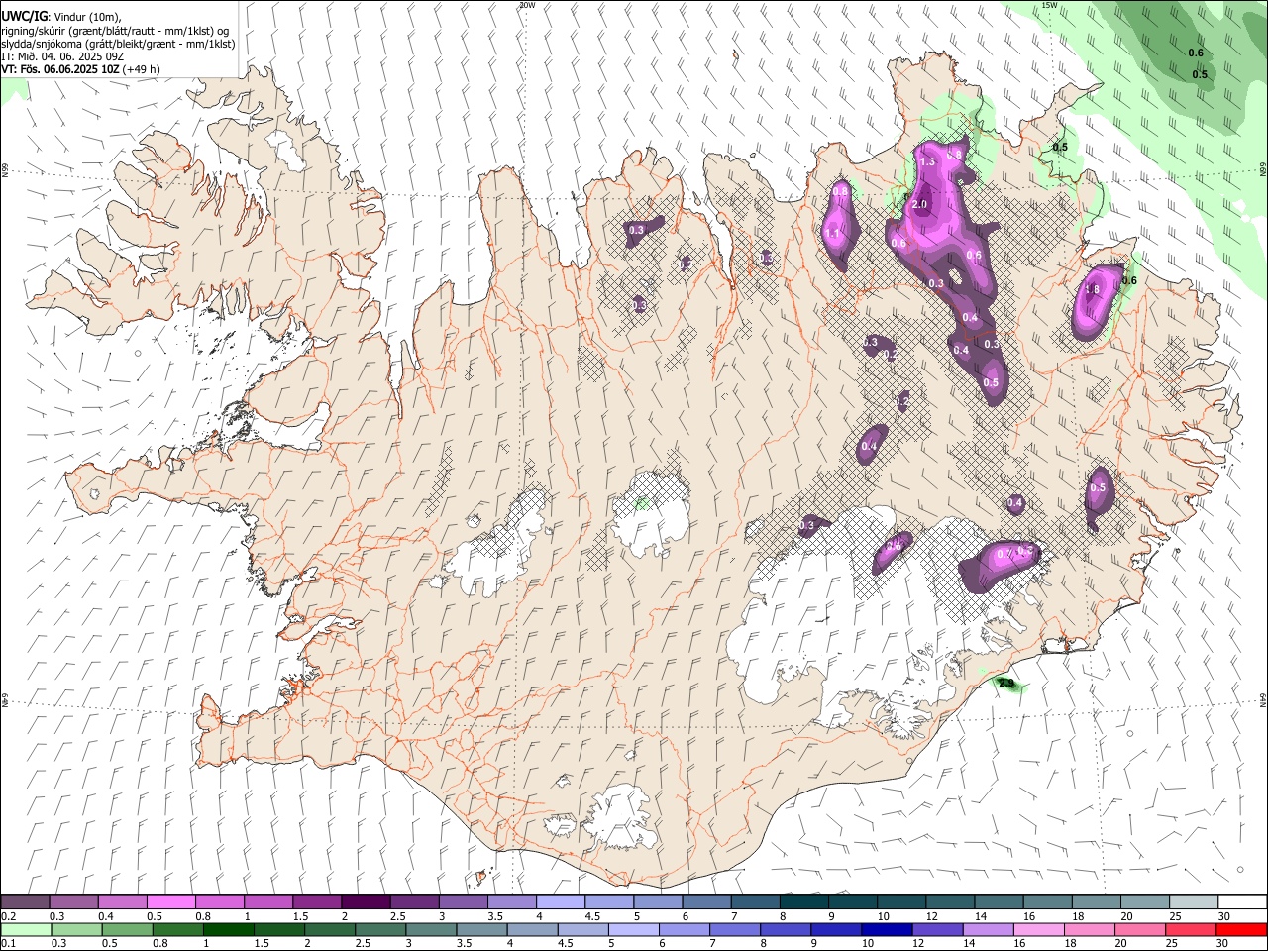Viewport: 1268px width, 951px height.
Task: Click the '1.8' value in the eastern snow patch
Action: pos(1093,289)
